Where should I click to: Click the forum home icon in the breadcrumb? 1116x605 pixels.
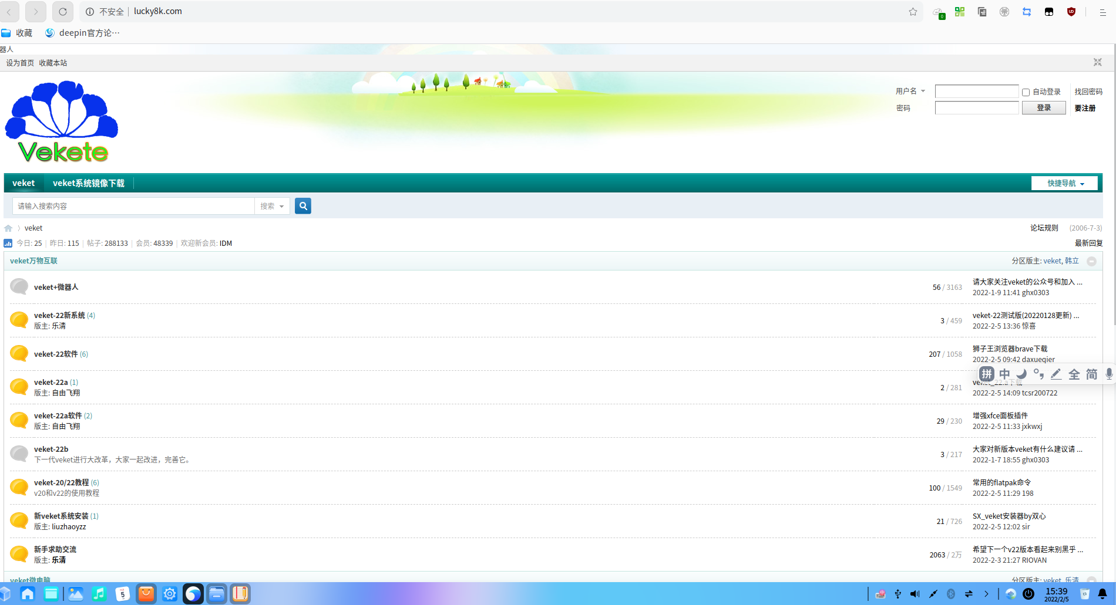(x=8, y=228)
